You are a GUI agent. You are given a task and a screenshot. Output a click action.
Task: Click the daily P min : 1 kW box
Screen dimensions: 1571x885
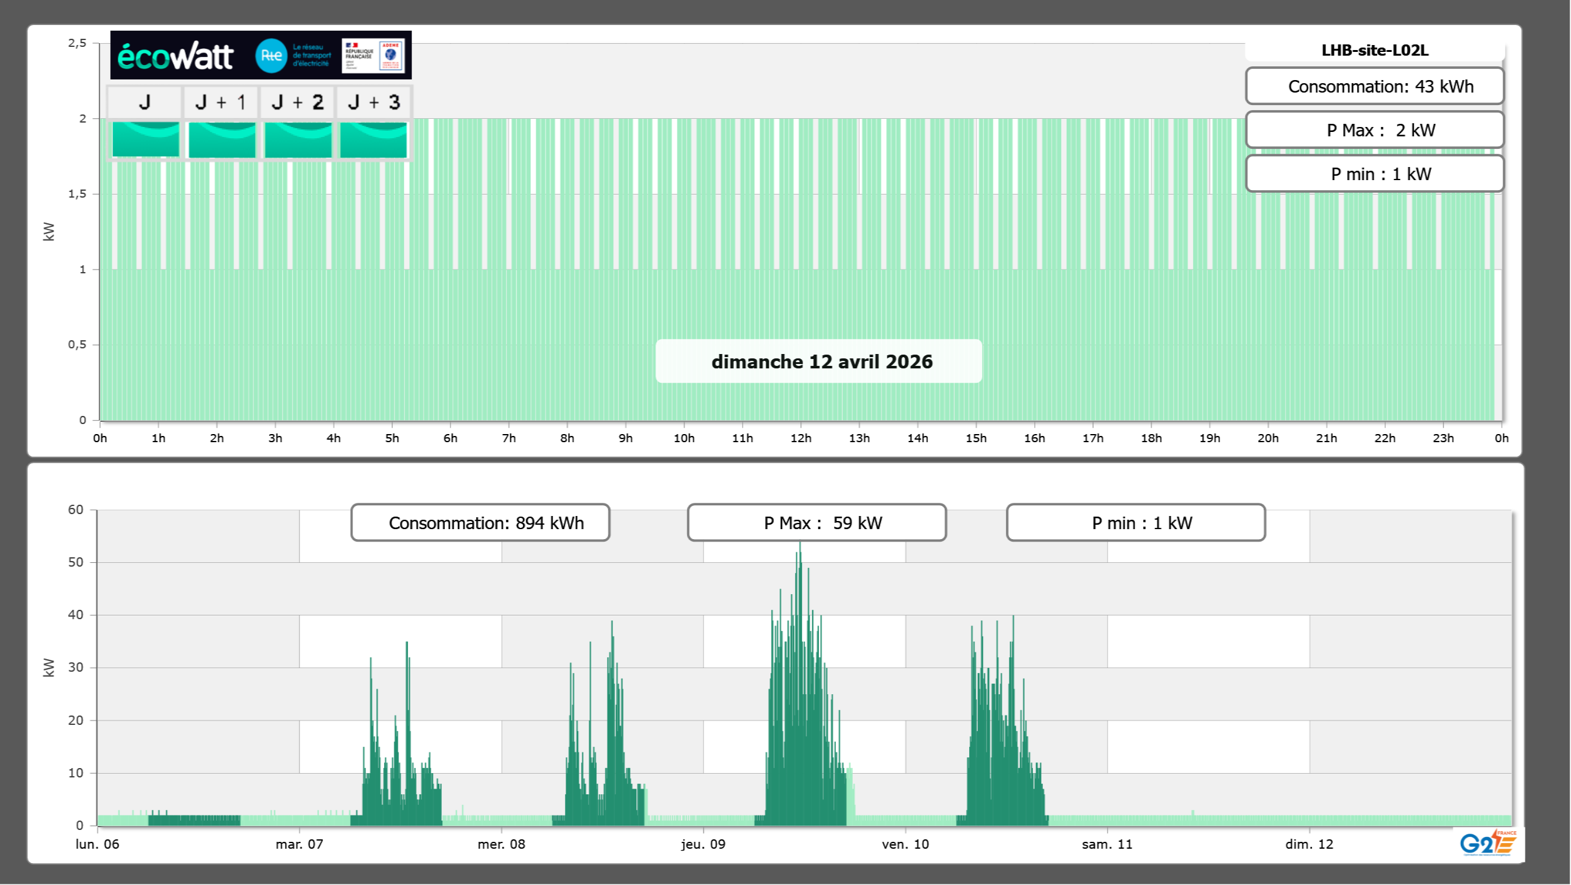coord(1375,174)
